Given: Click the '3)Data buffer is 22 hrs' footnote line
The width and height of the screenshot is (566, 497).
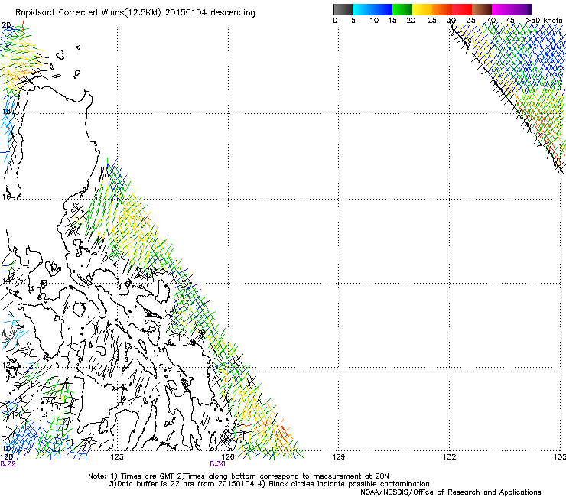Looking at the screenshot, I should coord(269,484).
